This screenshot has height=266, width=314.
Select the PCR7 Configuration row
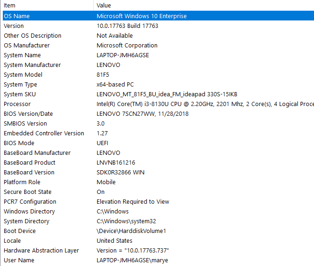click(158, 201)
